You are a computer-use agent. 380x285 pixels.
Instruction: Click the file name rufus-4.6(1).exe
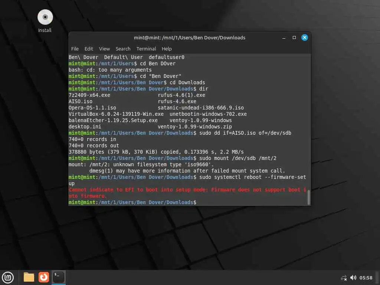181,95
